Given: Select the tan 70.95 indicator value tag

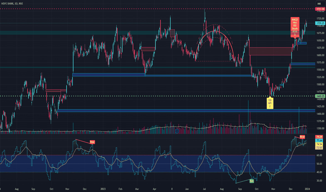Looking at the screenshot, I should click(319, 148).
